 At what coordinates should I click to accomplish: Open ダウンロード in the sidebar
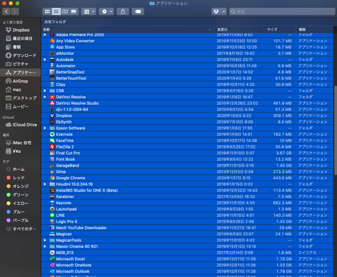[x=20, y=55]
